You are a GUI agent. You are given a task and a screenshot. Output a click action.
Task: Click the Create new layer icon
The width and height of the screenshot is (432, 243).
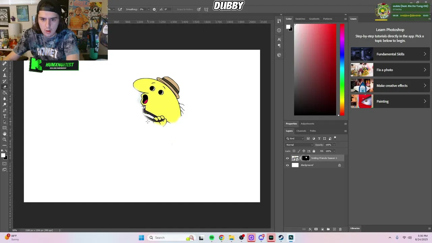point(334,229)
